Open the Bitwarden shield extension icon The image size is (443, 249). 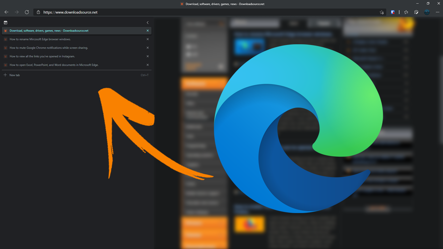pos(393,12)
